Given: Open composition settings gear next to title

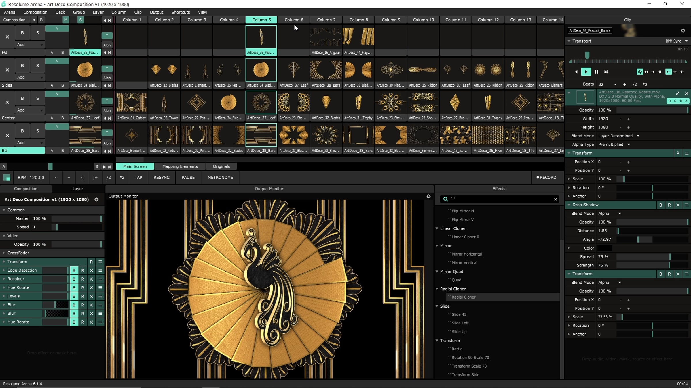Looking at the screenshot, I should (96, 199).
